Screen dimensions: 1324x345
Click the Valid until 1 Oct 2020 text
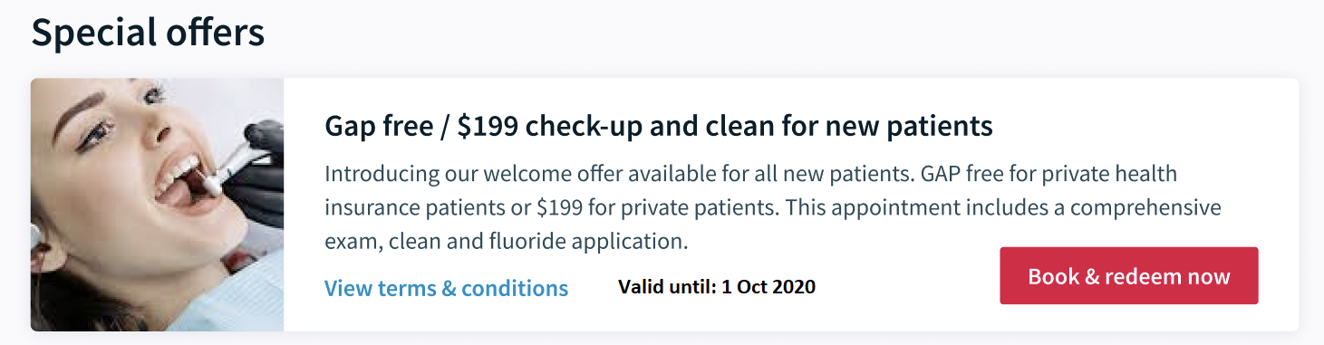click(x=717, y=287)
